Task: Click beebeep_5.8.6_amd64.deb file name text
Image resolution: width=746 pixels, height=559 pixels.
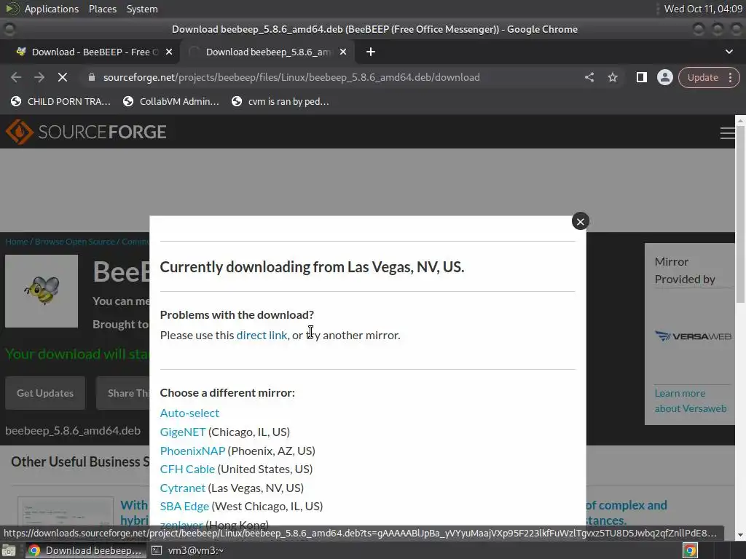Action: (73, 431)
